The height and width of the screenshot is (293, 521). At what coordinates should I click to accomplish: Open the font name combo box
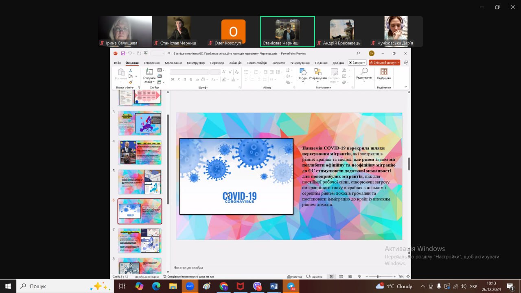pos(190,72)
